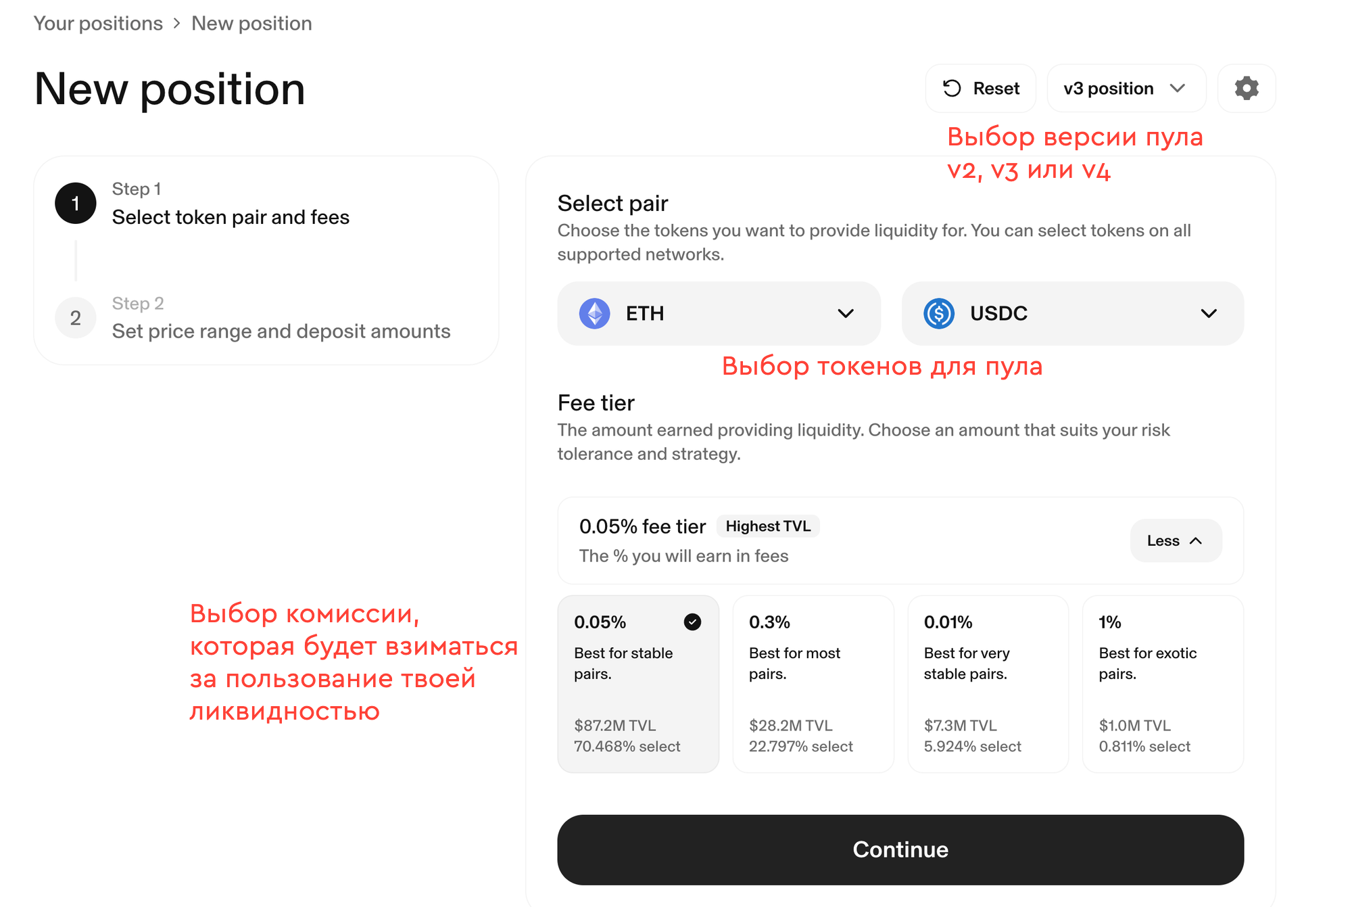Click the step 1 circle indicator

pyautogui.click(x=75, y=203)
